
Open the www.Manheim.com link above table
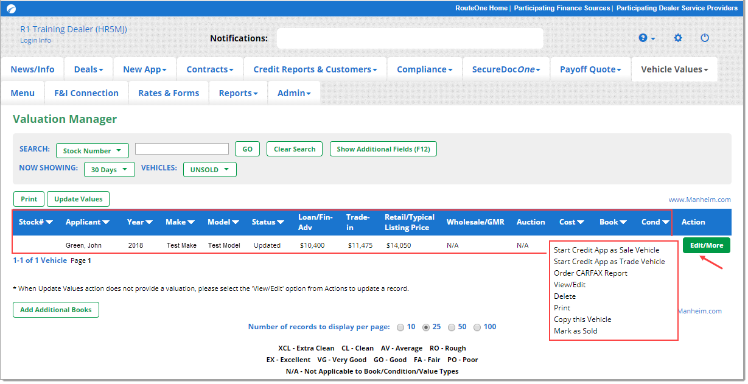(700, 200)
